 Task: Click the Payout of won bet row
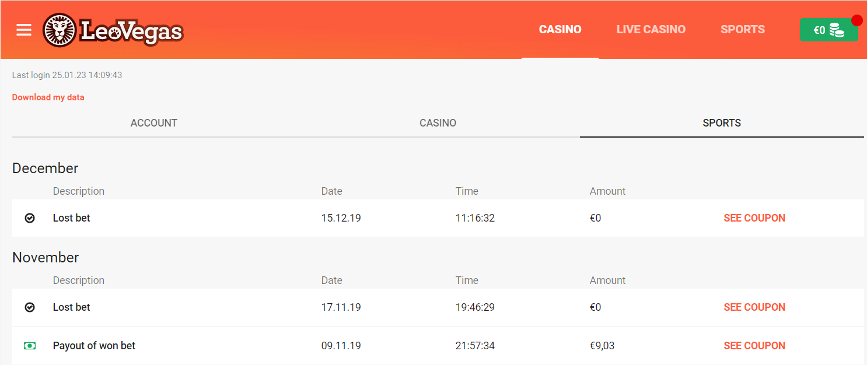pyautogui.click(x=94, y=346)
